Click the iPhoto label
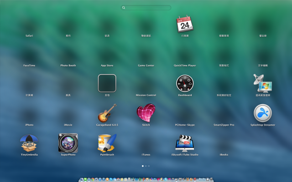This screenshot has width=292, height=182. pyautogui.click(x=29, y=125)
